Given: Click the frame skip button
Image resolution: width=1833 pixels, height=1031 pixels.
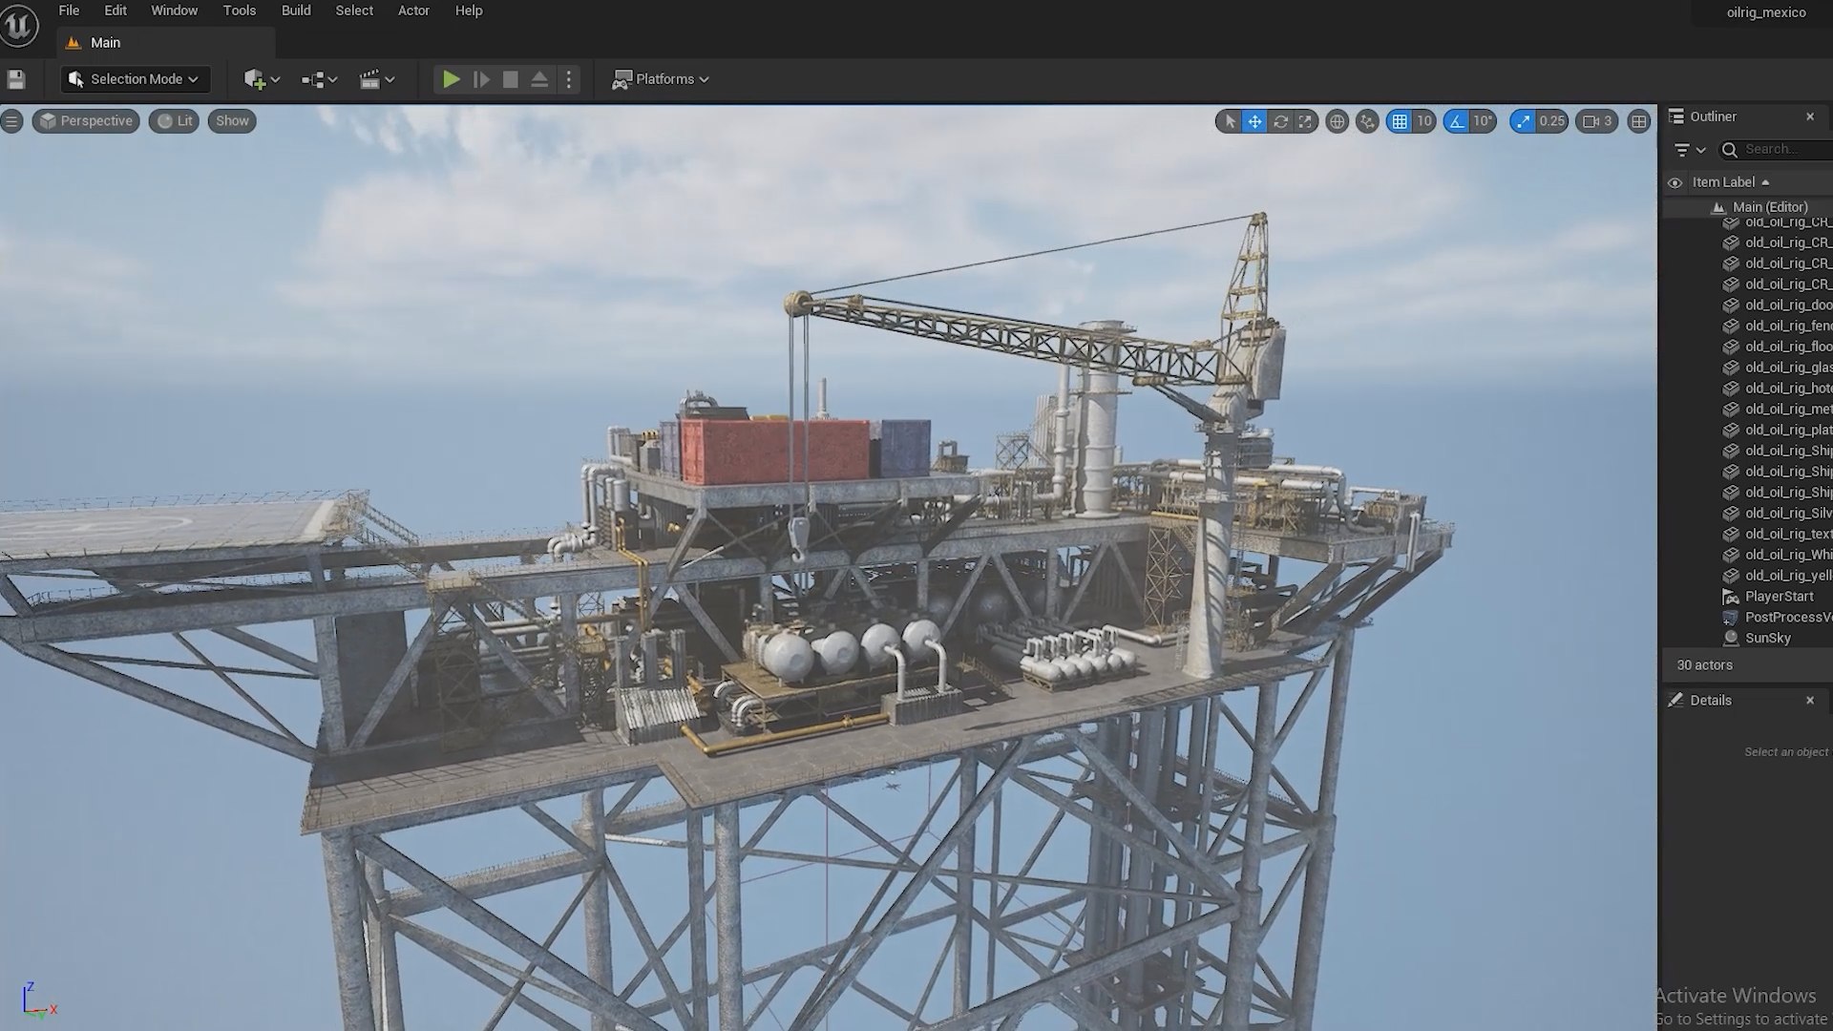Looking at the screenshot, I should [x=481, y=80].
